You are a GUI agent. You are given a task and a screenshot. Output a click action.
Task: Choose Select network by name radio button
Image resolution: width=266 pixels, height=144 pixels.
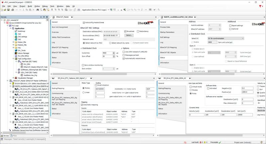click(110, 43)
